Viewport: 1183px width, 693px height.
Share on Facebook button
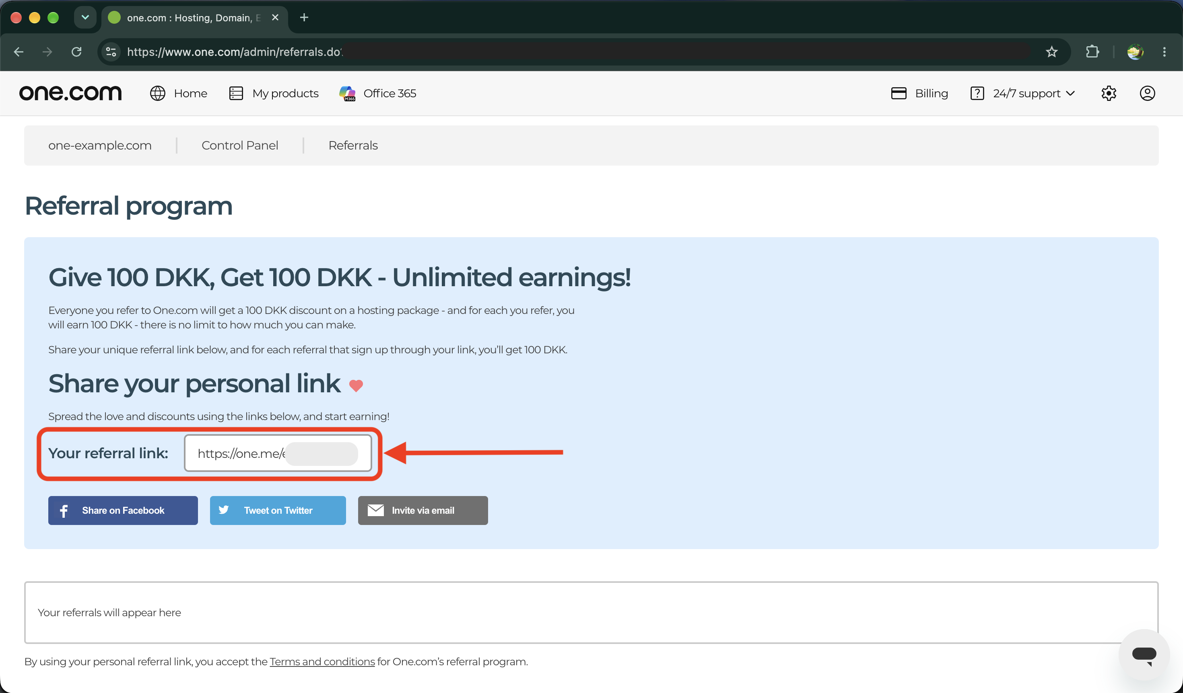123,511
